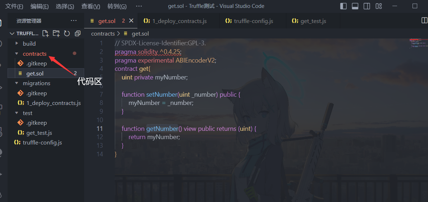Collapse all folders in explorer

pyautogui.click(x=78, y=33)
